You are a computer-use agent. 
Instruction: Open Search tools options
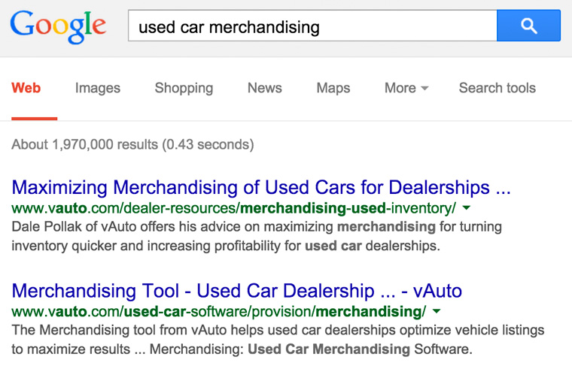pos(497,88)
